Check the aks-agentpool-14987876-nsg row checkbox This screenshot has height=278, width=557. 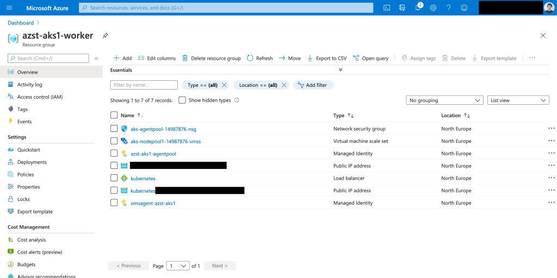pos(114,129)
